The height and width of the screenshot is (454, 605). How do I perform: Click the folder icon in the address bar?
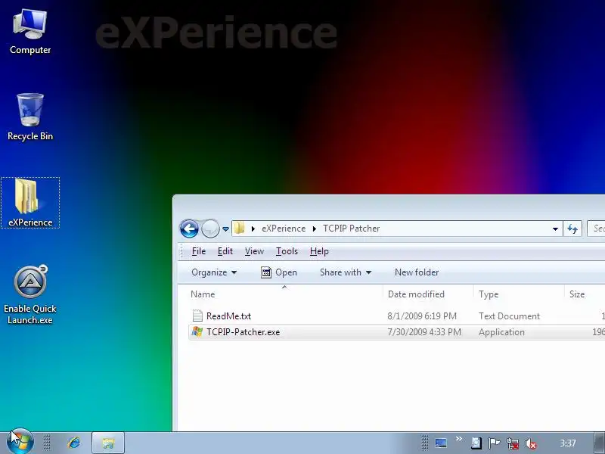[240, 229]
